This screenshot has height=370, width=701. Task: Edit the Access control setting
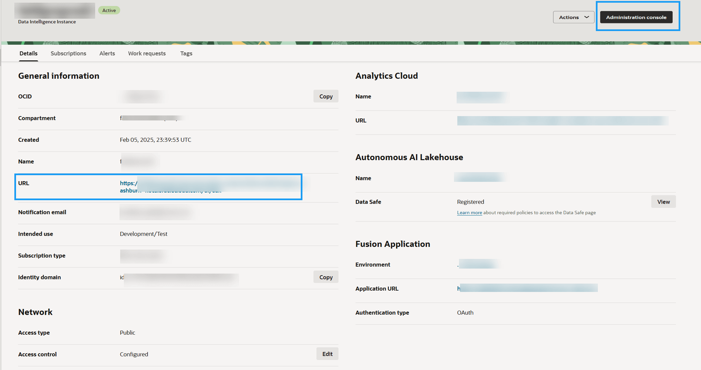point(327,354)
